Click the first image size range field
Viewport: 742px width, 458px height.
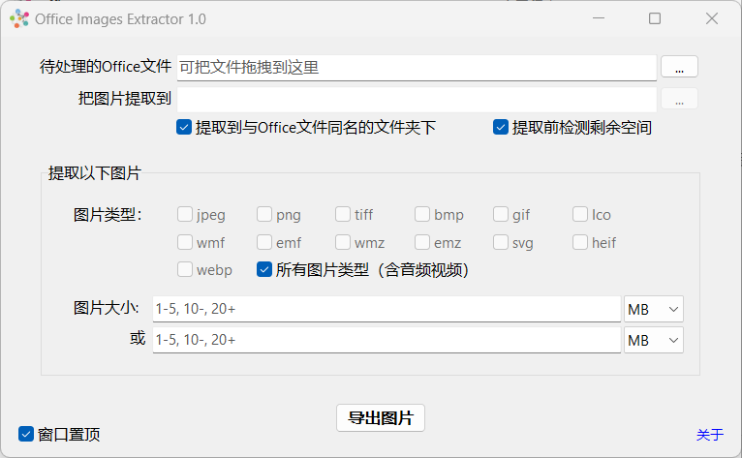(x=386, y=310)
